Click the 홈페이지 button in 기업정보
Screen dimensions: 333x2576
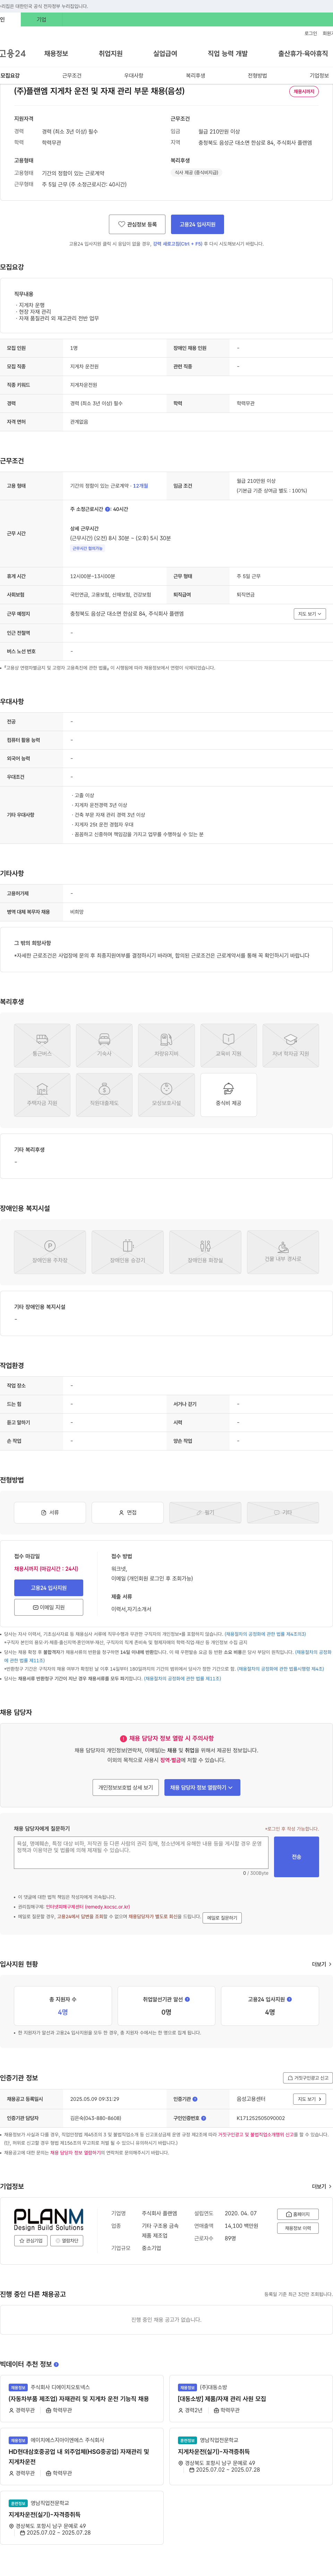click(298, 2214)
